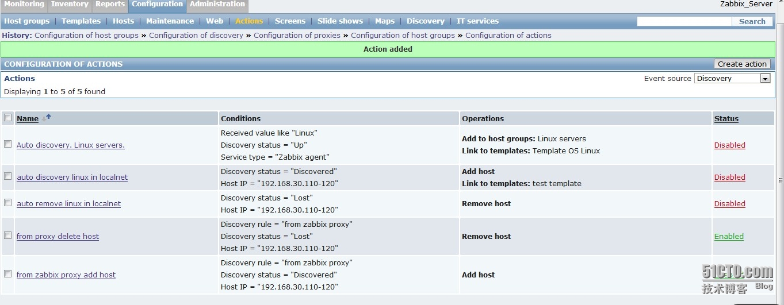The width and height of the screenshot is (784, 305).
Task: Open the Event source dropdown
Action: tap(732, 79)
